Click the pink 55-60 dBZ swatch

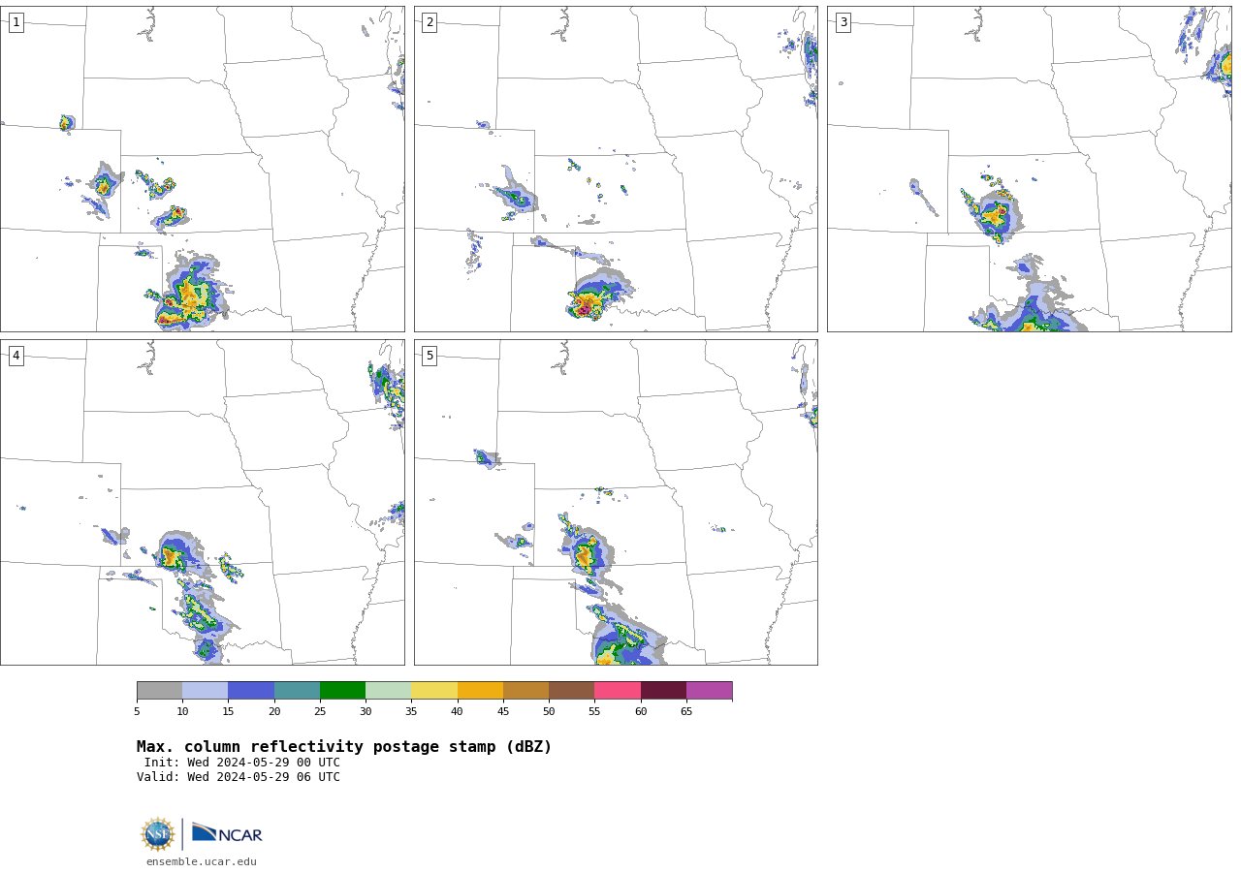(x=618, y=691)
